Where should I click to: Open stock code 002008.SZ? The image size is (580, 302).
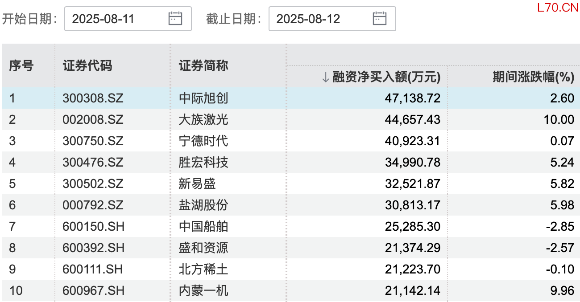pos(93,119)
